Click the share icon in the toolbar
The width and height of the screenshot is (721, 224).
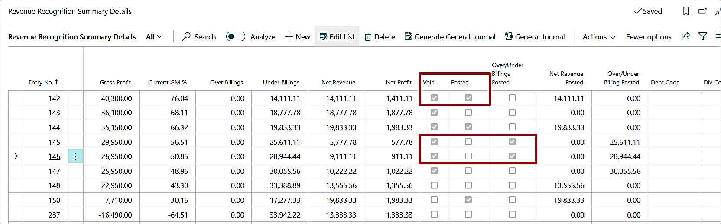[685, 36]
